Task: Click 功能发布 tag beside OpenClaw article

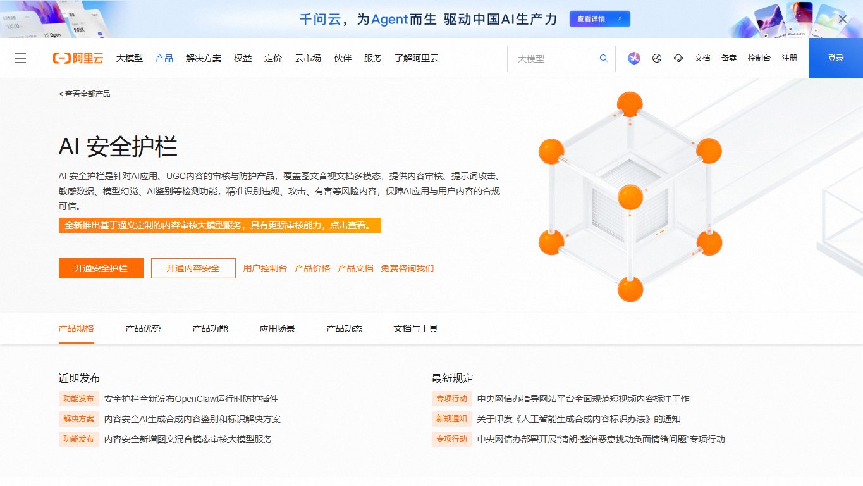Action: 79,399
